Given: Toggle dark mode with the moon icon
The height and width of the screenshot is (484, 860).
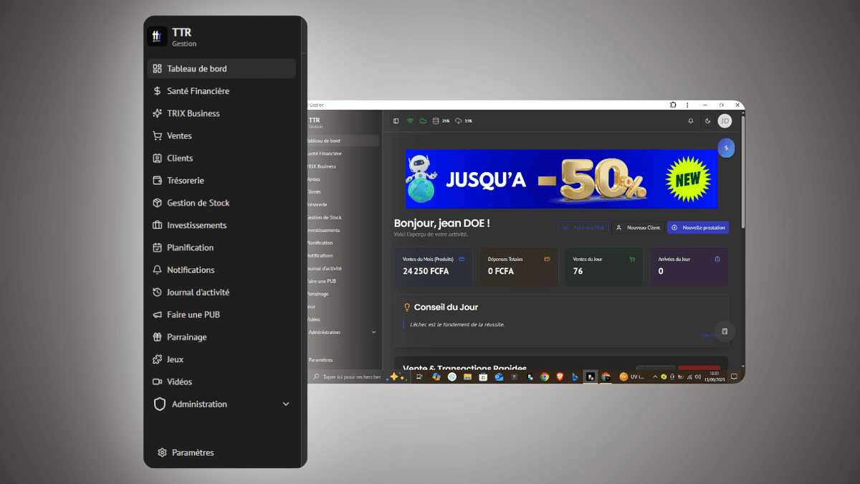Looking at the screenshot, I should point(708,121).
